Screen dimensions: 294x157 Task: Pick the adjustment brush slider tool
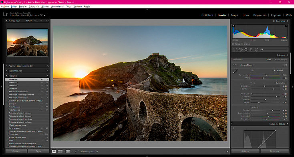274,50
